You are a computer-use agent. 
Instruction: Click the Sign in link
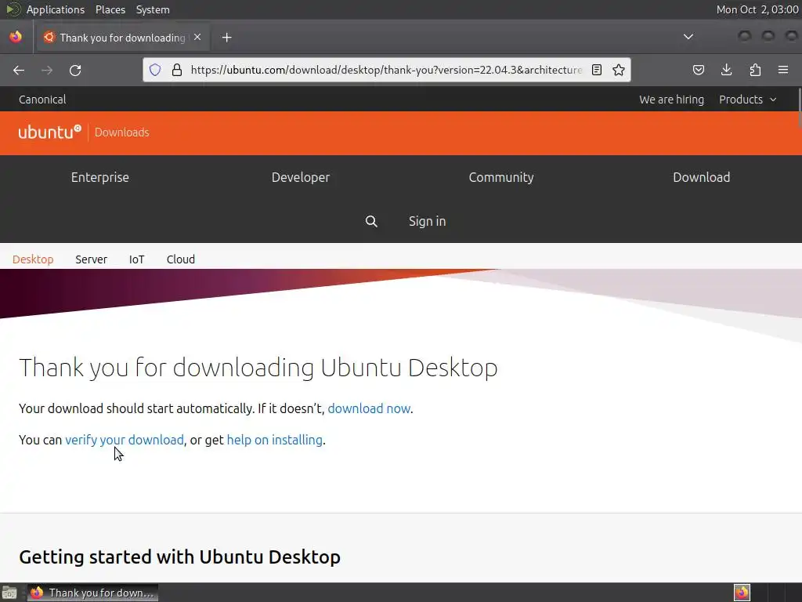pos(427,221)
